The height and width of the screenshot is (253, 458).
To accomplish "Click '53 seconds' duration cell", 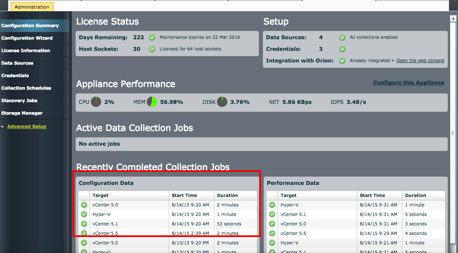I will click(x=229, y=224).
